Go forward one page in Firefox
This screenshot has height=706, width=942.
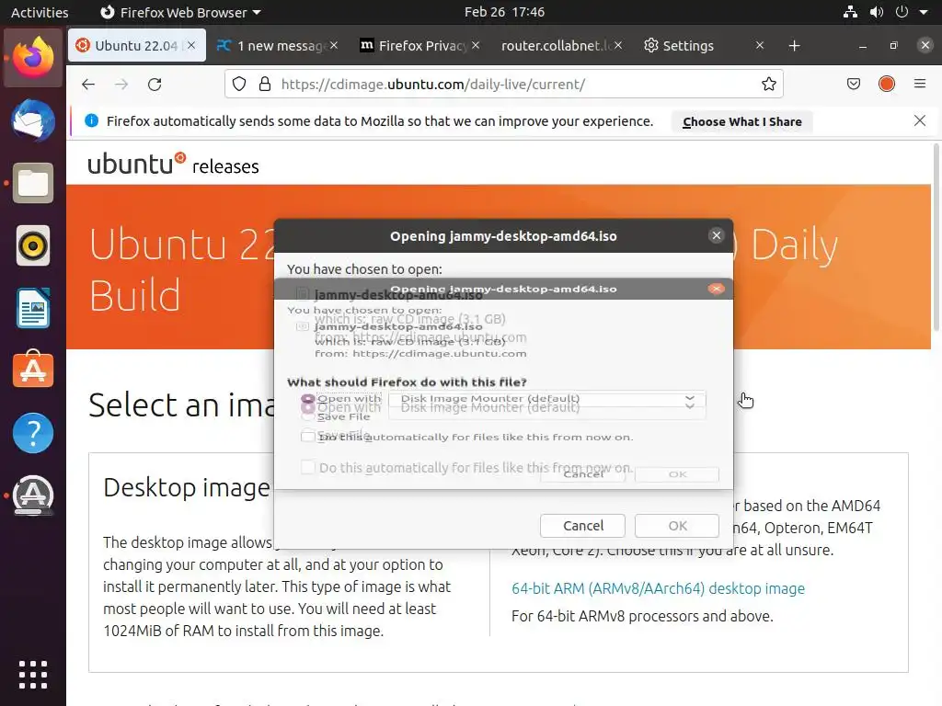(121, 84)
